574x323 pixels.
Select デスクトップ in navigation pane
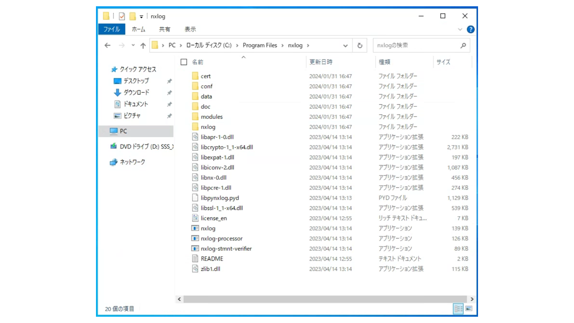[x=136, y=81]
